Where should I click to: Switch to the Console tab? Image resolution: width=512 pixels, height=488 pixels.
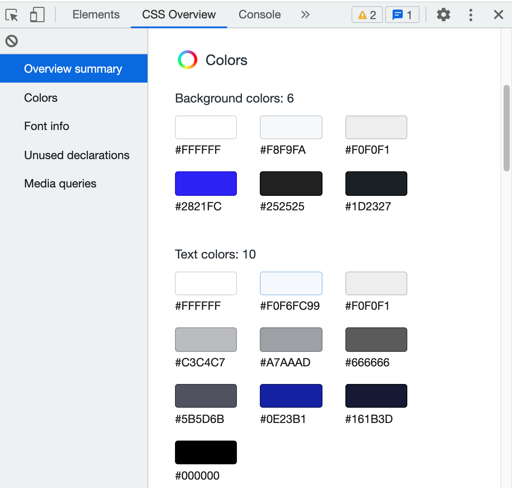(x=259, y=14)
